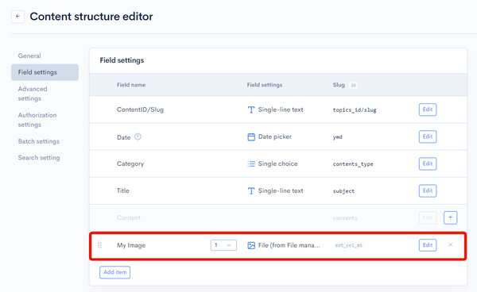The image size is (477, 292).
Task: Click the ID badge next to Slug
Action: point(353,85)
